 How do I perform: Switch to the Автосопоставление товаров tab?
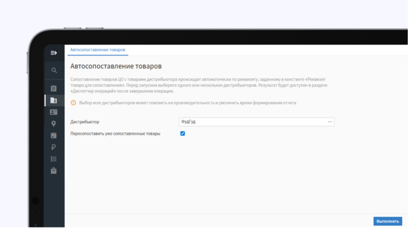pyautogui.click(x=98, y=50)
